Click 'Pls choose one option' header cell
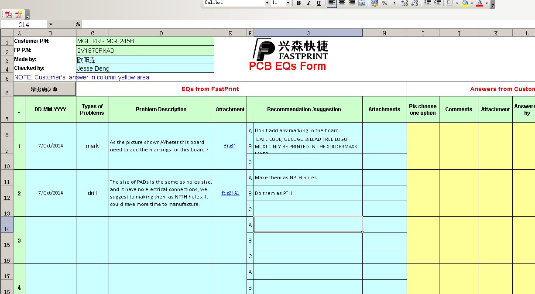 (423, 109)
